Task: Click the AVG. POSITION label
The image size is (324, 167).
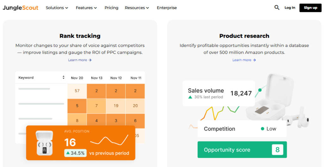Action: coord(77,131)
